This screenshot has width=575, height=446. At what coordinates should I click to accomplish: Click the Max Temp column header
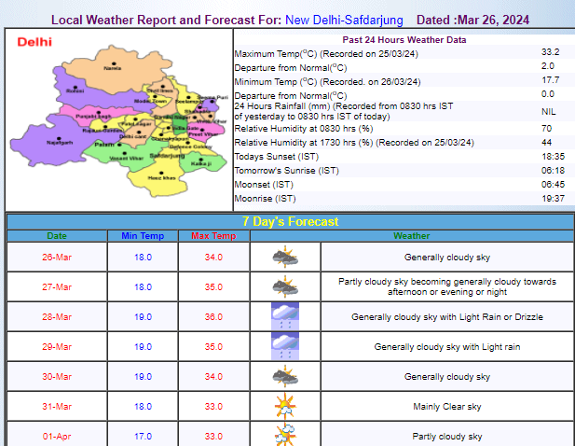[x=213, y=236]
